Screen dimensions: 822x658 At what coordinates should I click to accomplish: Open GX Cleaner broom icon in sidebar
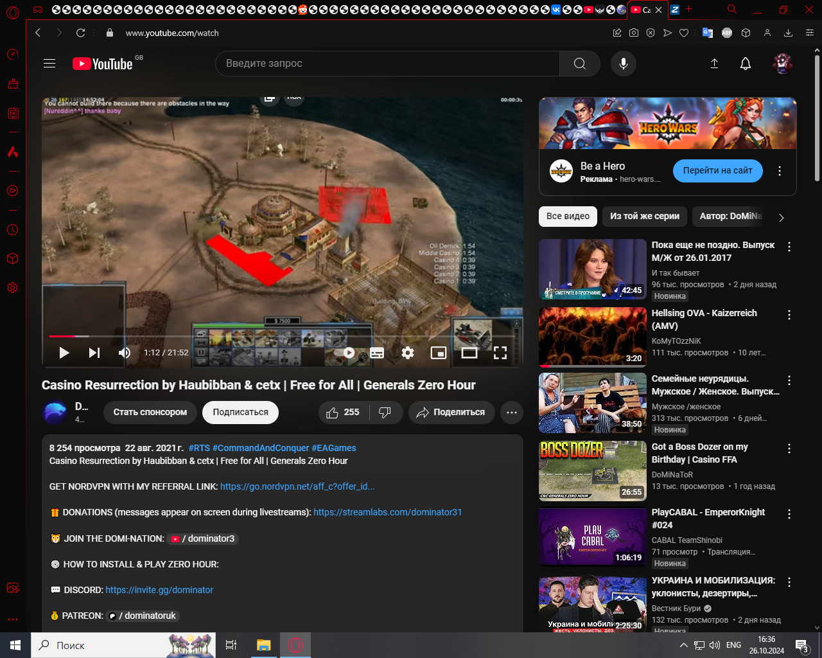[12, 84]
